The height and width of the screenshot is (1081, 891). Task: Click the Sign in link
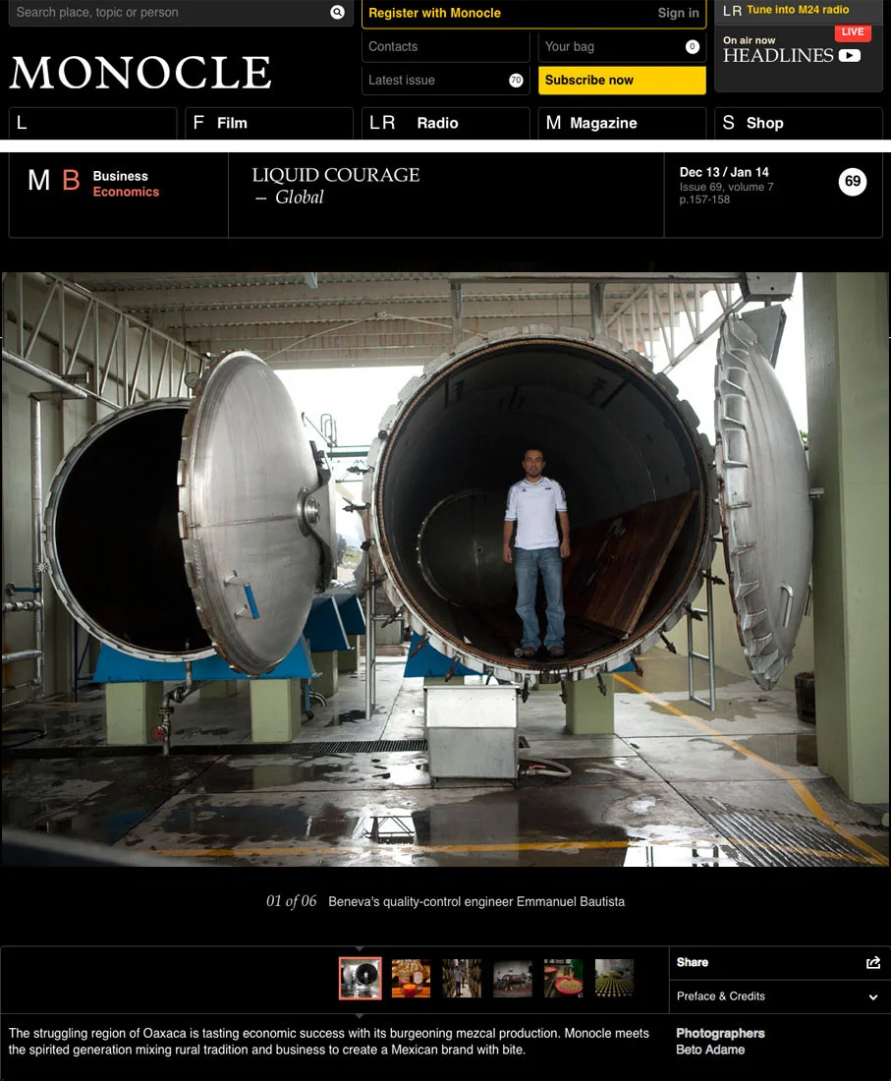[678, 13]
